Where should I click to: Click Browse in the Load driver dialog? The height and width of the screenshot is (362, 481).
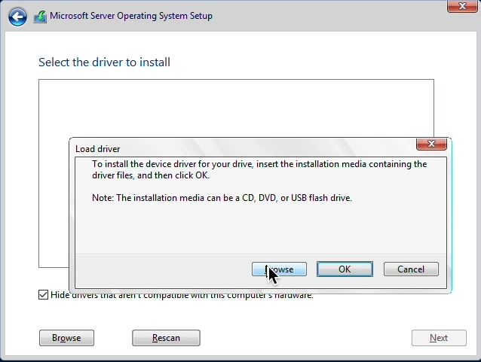click(x=279, y=269)
